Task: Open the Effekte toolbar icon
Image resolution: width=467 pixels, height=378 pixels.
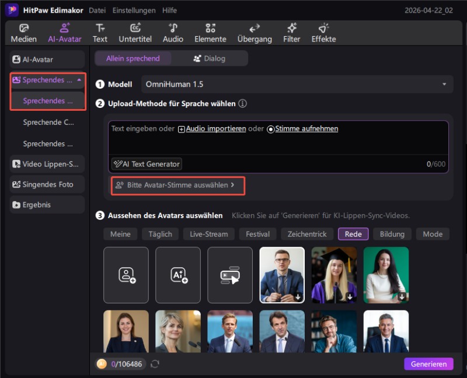Action: pos(323,33)
